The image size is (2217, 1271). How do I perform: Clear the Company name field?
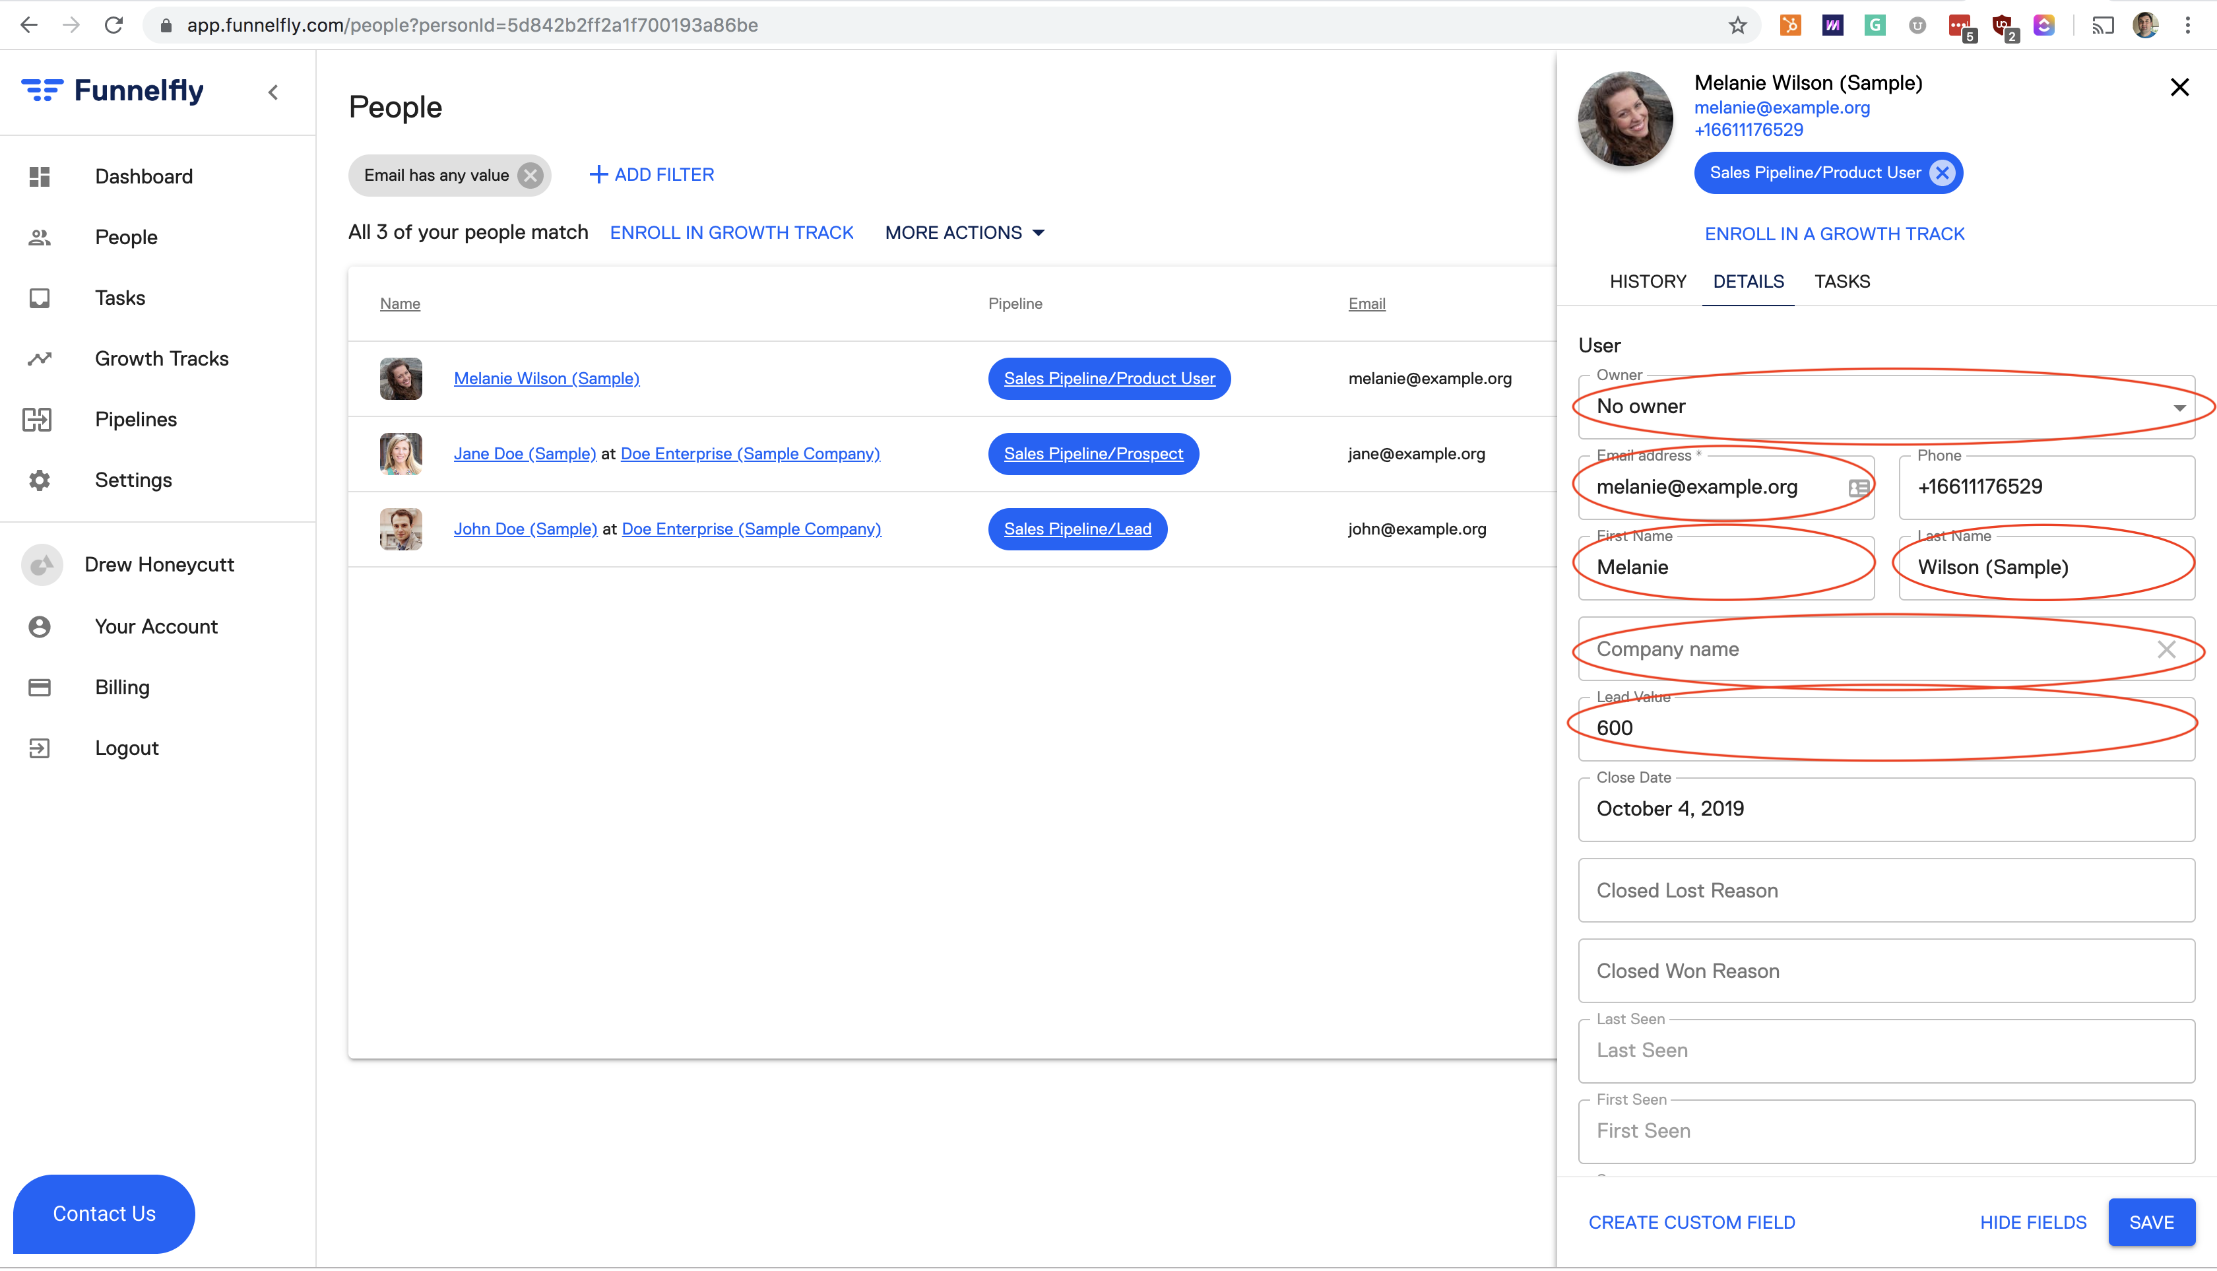(x=2166, y=649)
